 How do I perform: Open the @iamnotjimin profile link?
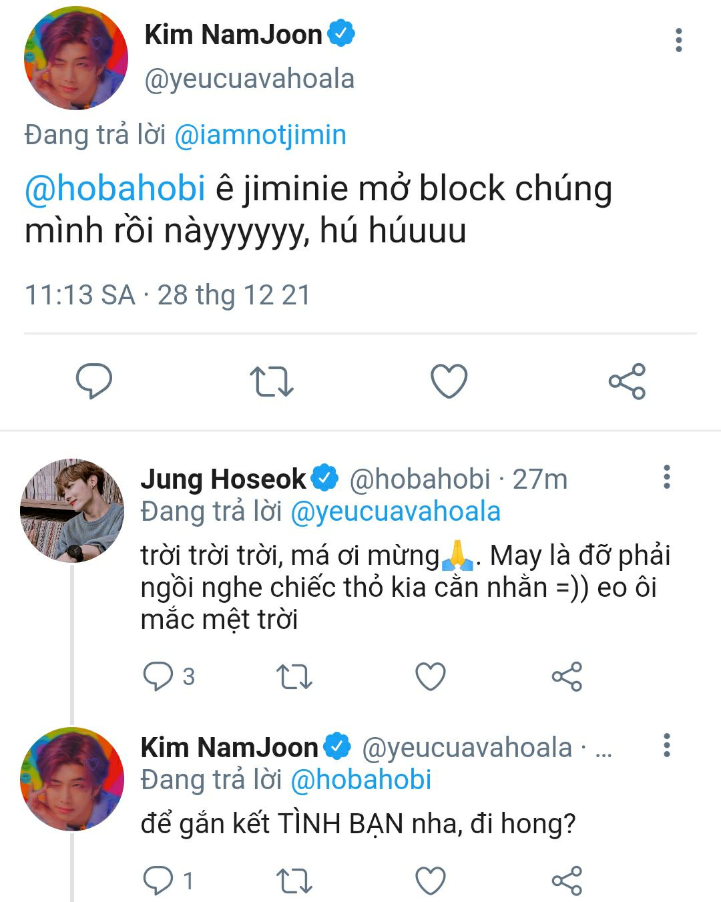260,136
